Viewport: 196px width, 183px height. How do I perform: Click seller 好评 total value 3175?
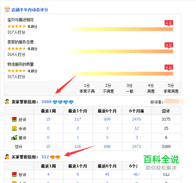pyautogui.click(x=166, y=119)
